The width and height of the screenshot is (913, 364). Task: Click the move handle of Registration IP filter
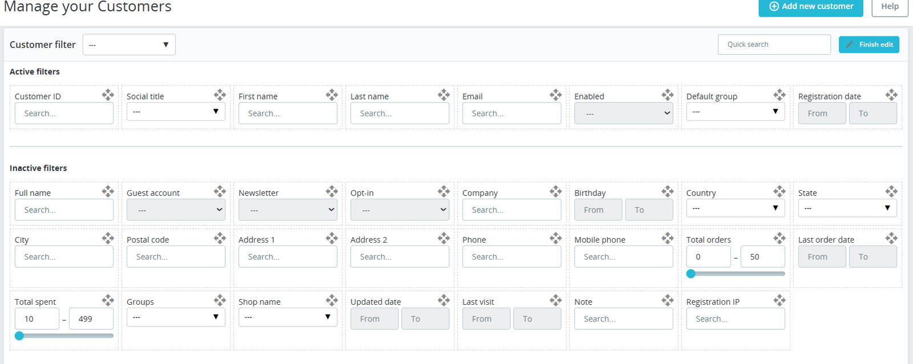pyautogui.click(x=779, y=300)
